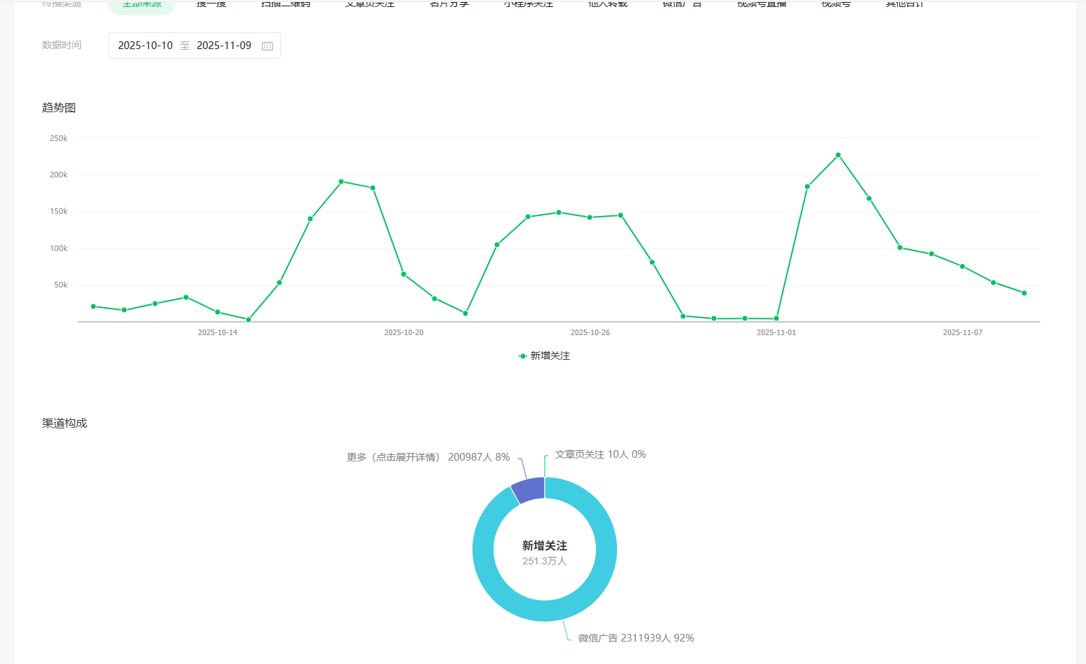Click the data point above 2025-10-26 label
Image resolution: width=1086 pixels, height=664 pixels.
(590, 217)
